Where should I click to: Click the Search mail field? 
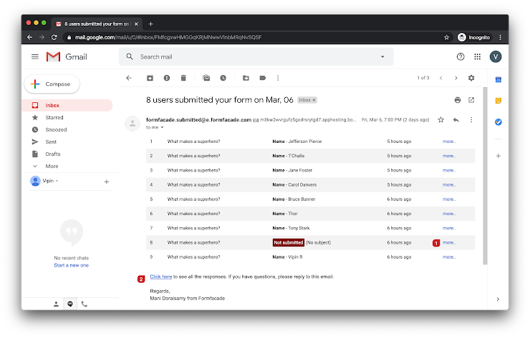click(251, 56)
